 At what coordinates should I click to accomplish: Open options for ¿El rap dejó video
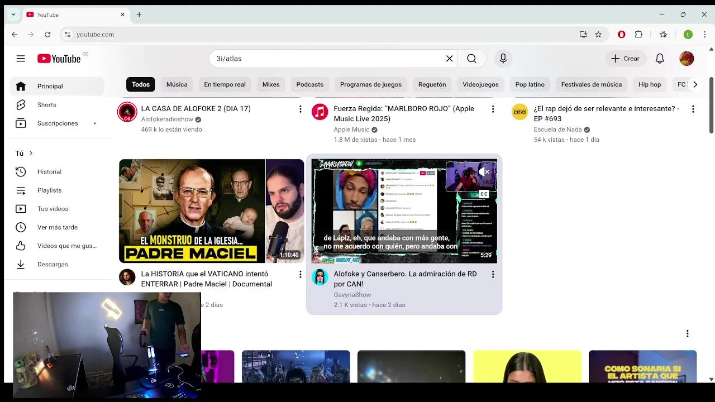pyautogui.click(x=693, y=109)
